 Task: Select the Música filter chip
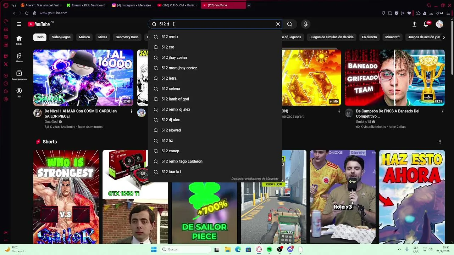(x=84, y=37)
